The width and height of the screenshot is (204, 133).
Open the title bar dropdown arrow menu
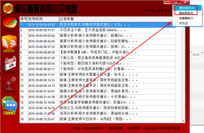pos(179,2)
